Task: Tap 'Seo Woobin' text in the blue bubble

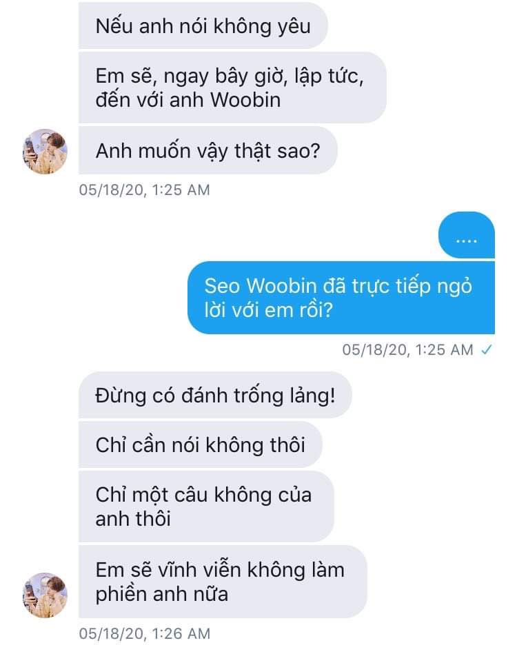Action: (x=261, y=285)
